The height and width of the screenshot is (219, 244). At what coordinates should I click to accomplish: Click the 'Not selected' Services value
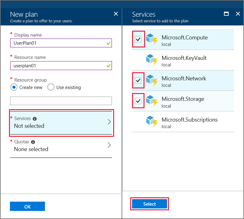click(29, 126)
